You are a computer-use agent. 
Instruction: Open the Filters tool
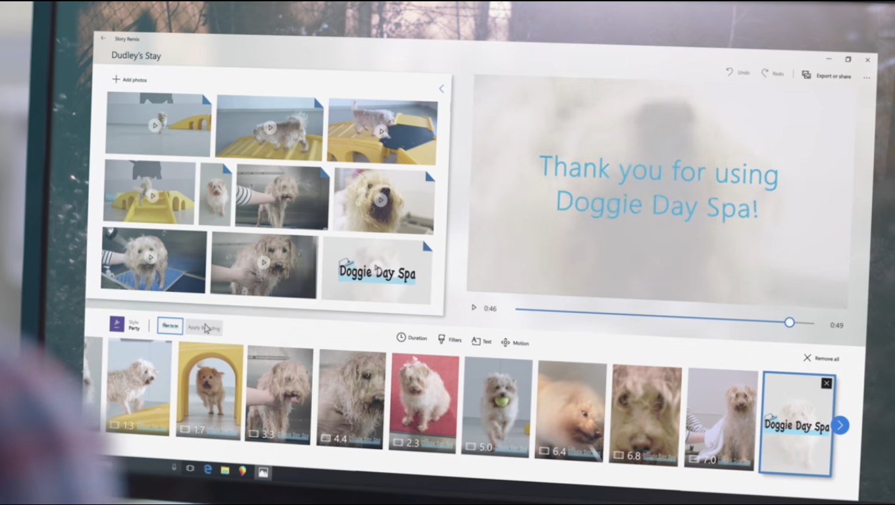tap(449, 339)
